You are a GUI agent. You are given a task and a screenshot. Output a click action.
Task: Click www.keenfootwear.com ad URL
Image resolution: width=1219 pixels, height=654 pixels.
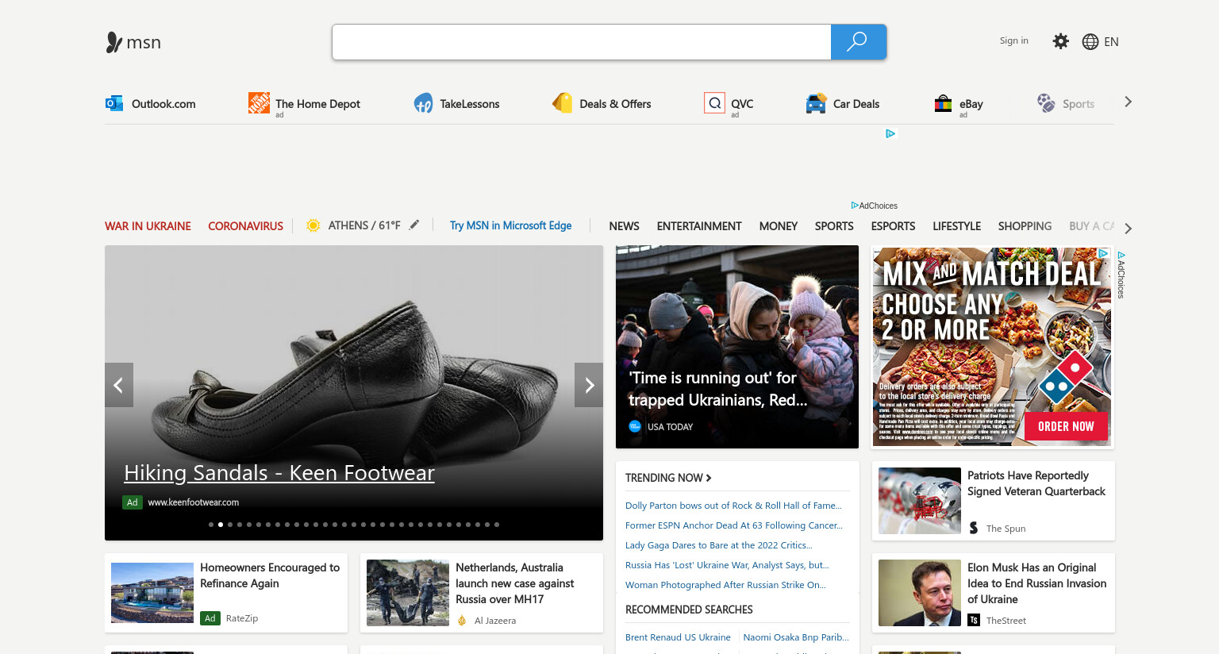[194, 502]
